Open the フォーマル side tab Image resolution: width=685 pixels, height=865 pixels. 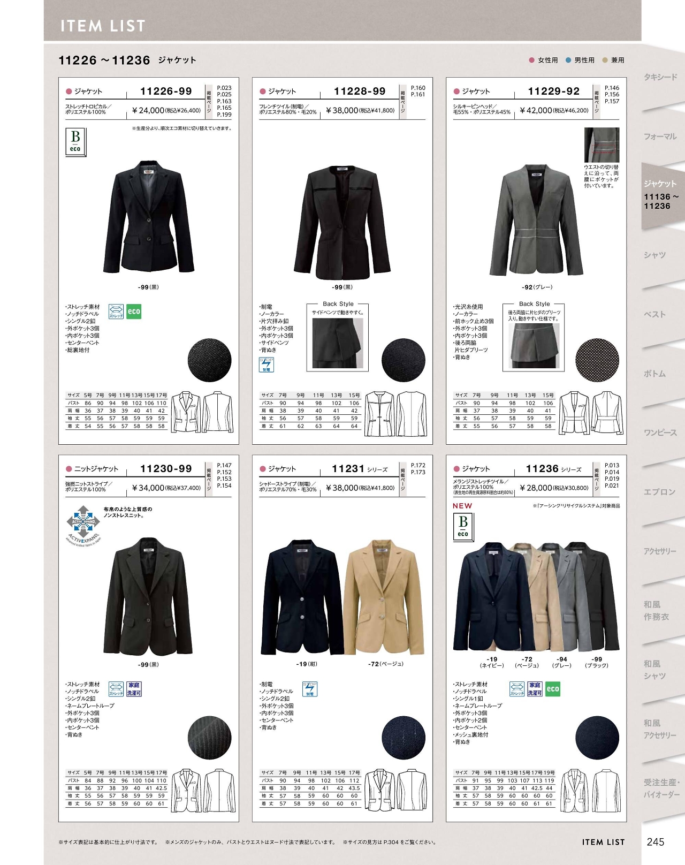point(660,136)
